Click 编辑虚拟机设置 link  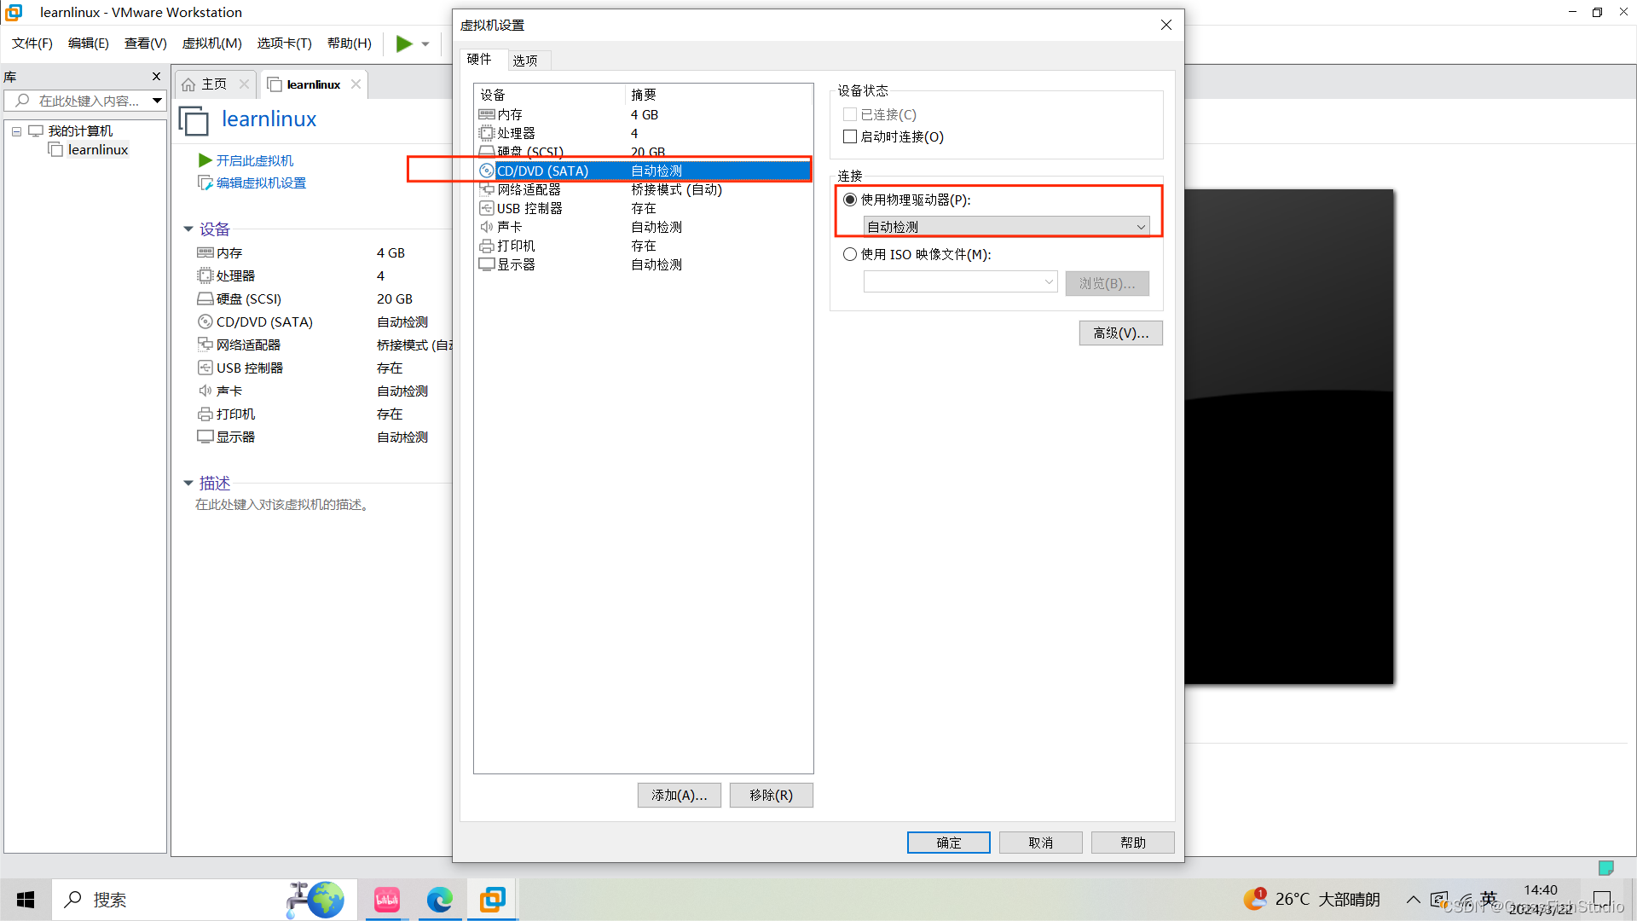261,182
